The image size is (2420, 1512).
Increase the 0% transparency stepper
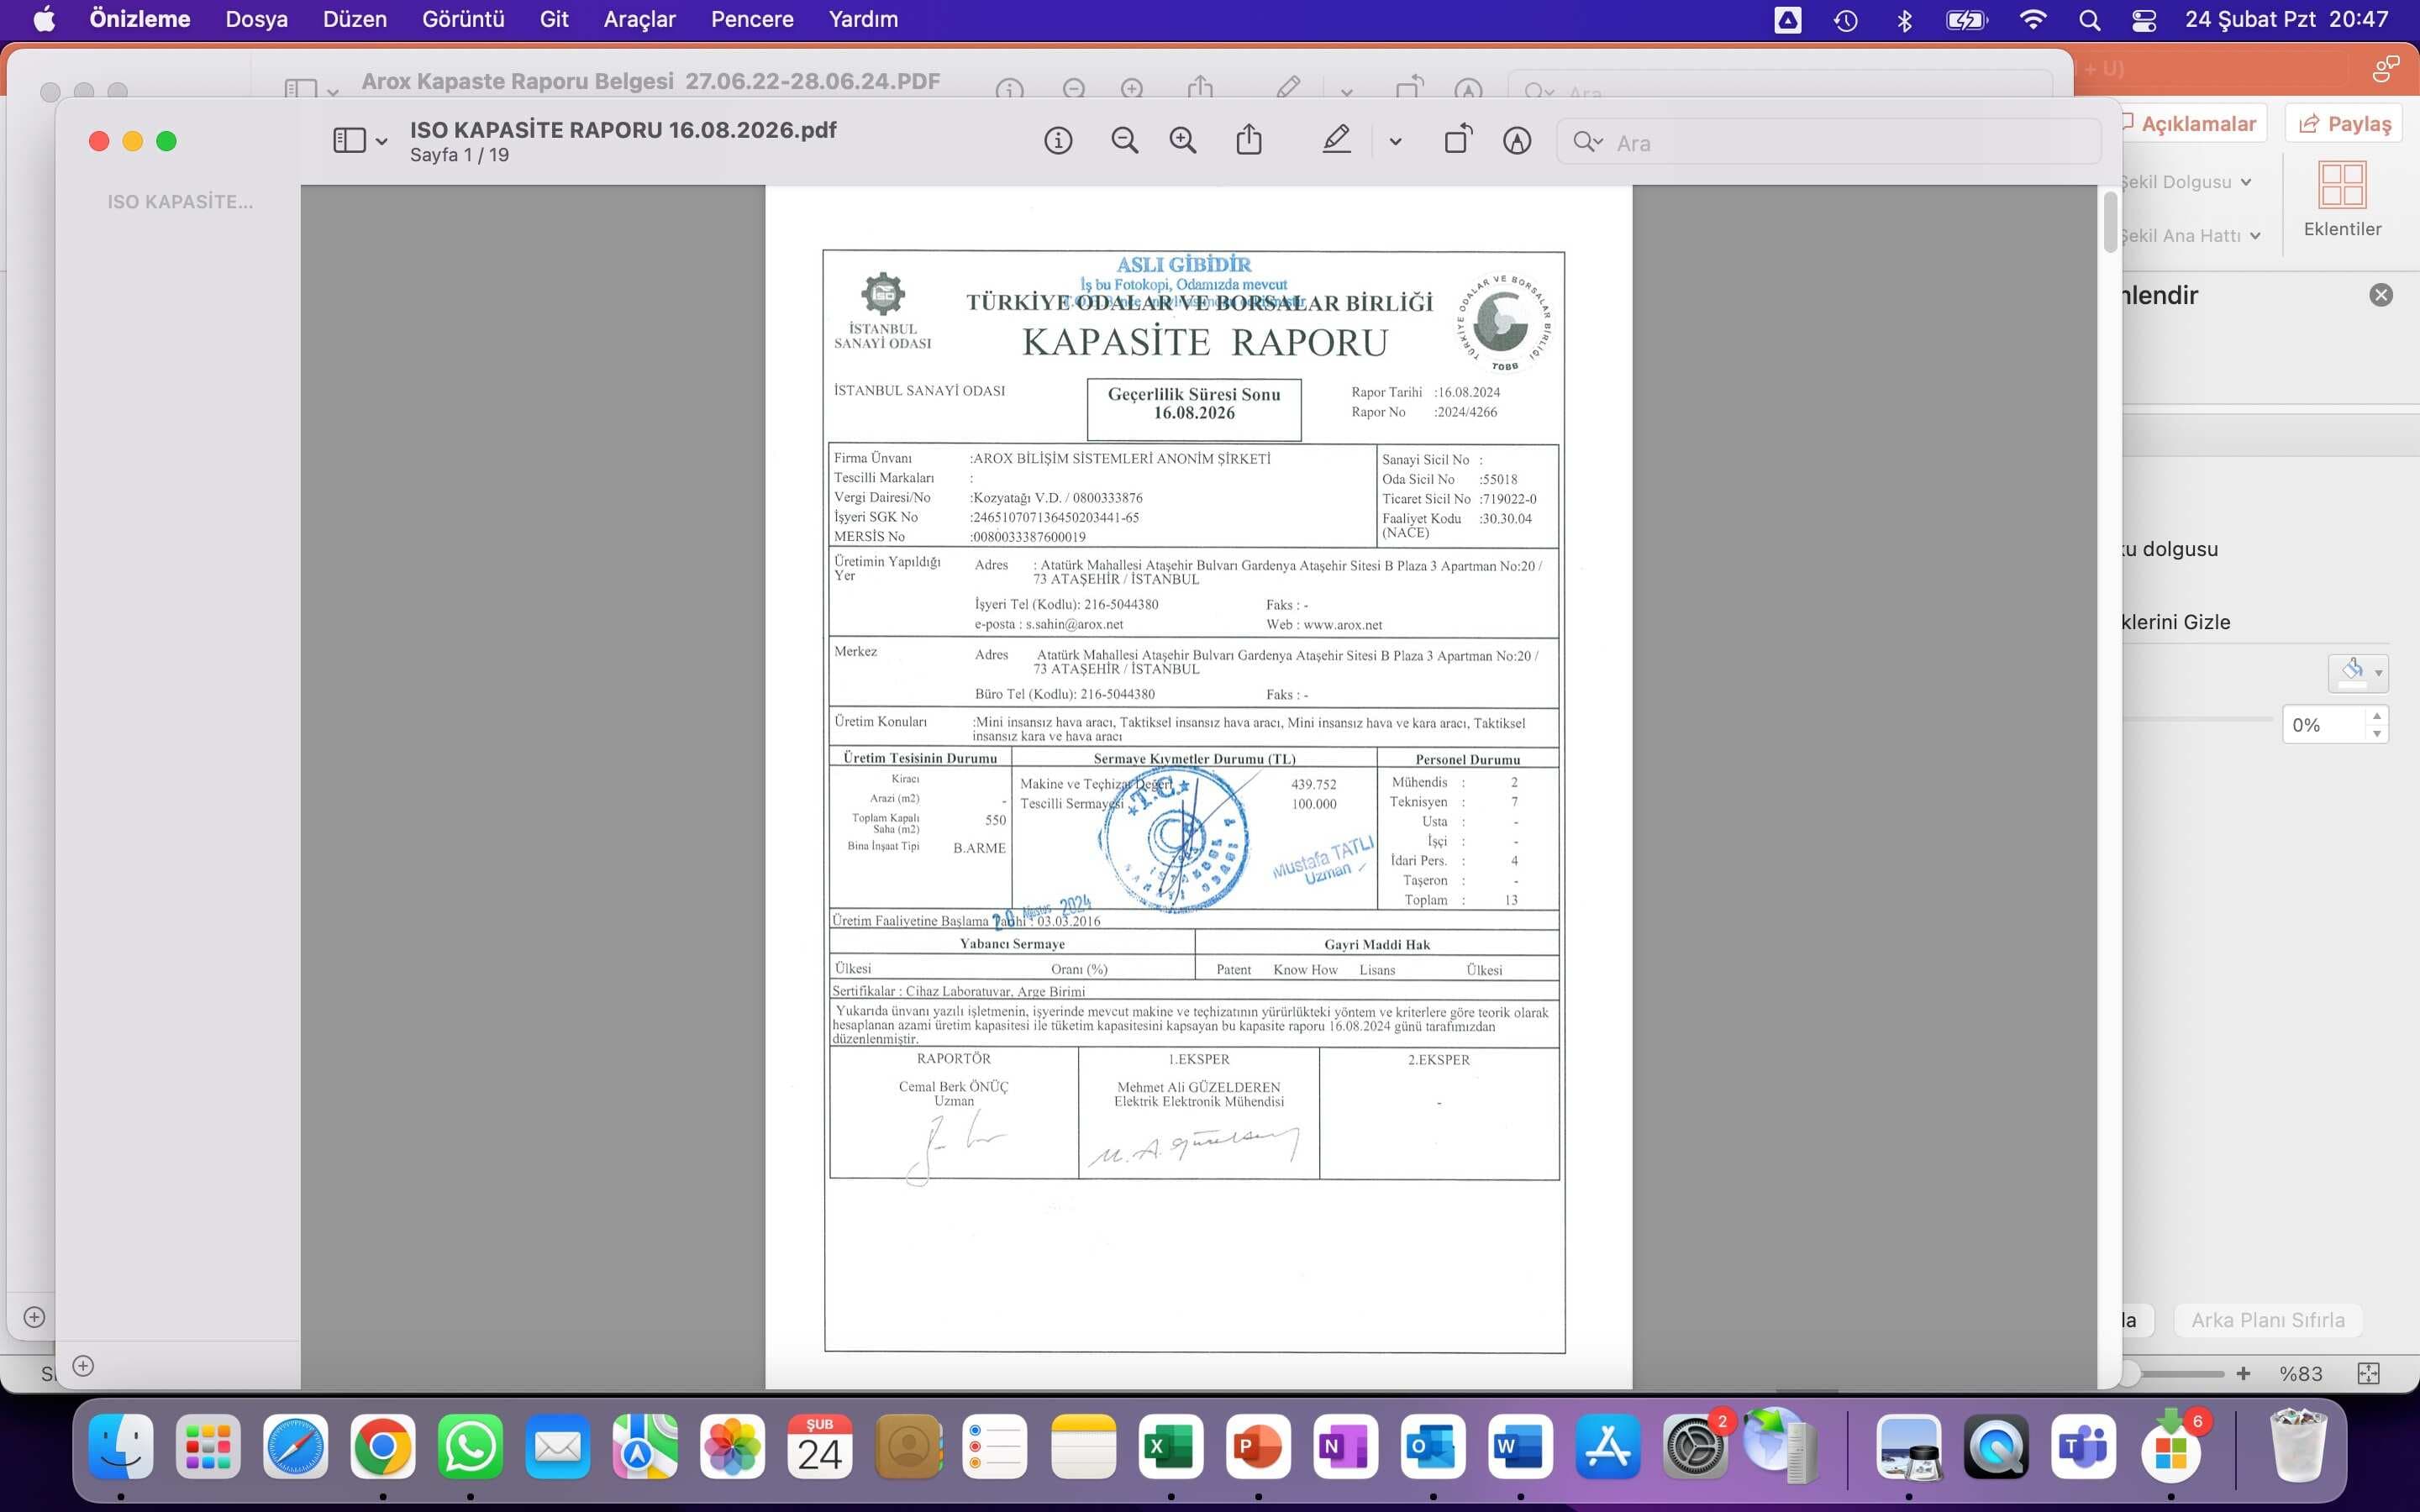tap(2377, 716)
